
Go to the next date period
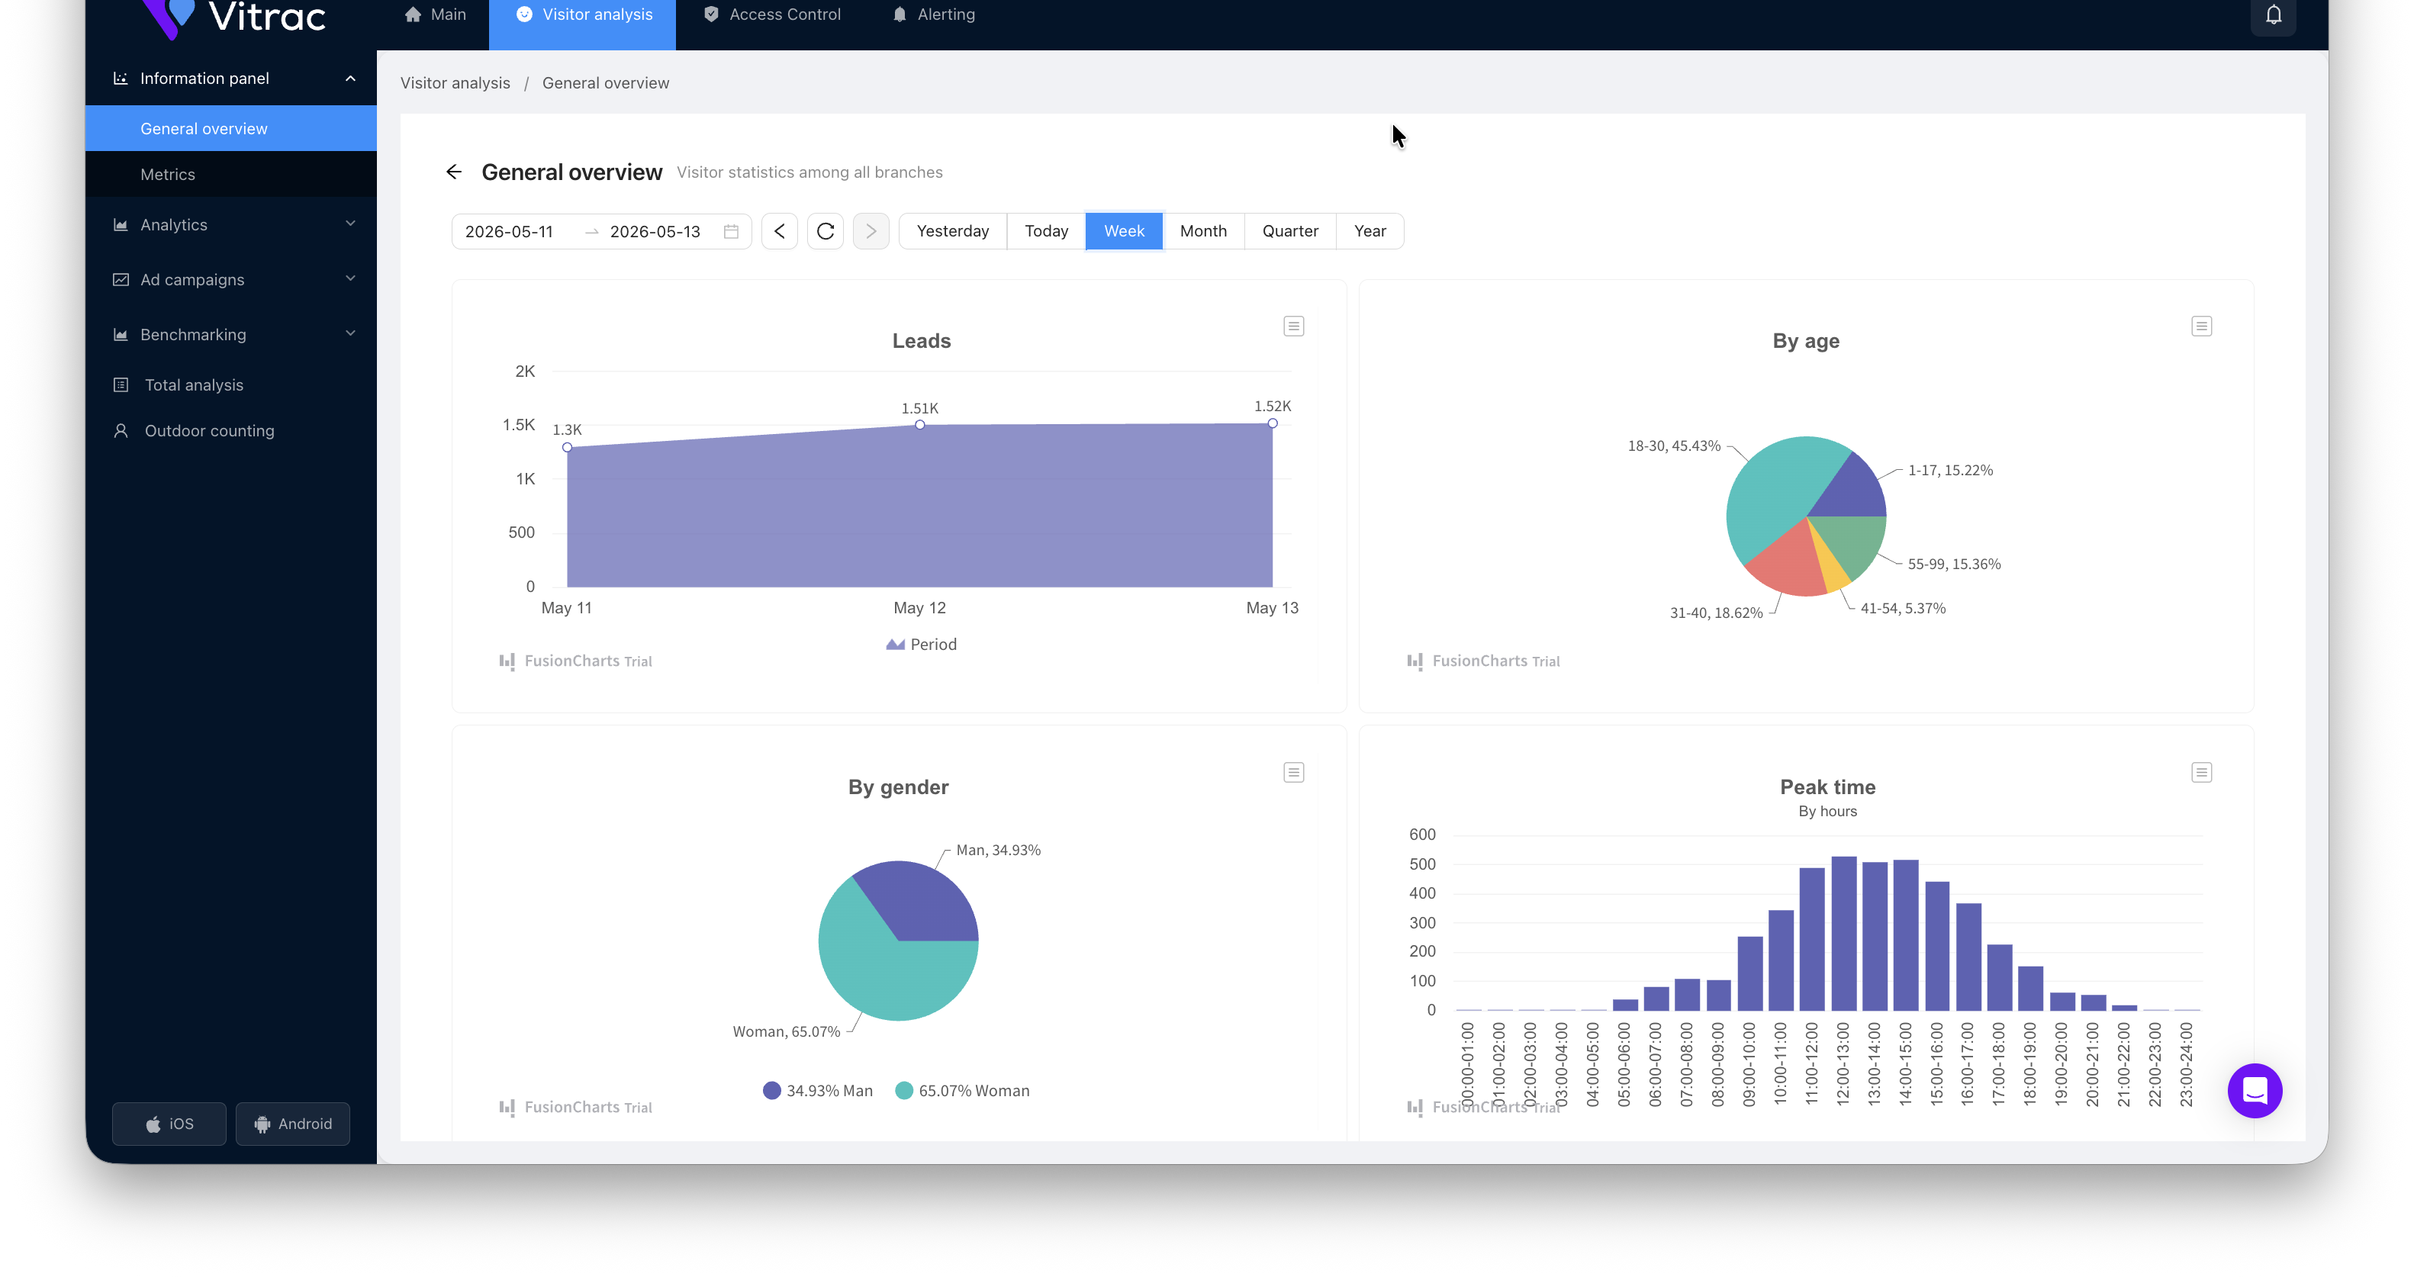(871, 231)
